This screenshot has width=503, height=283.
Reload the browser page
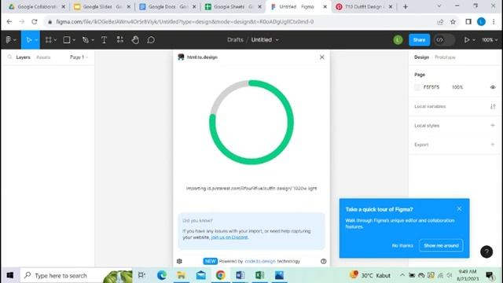click(x=35, y=22)
